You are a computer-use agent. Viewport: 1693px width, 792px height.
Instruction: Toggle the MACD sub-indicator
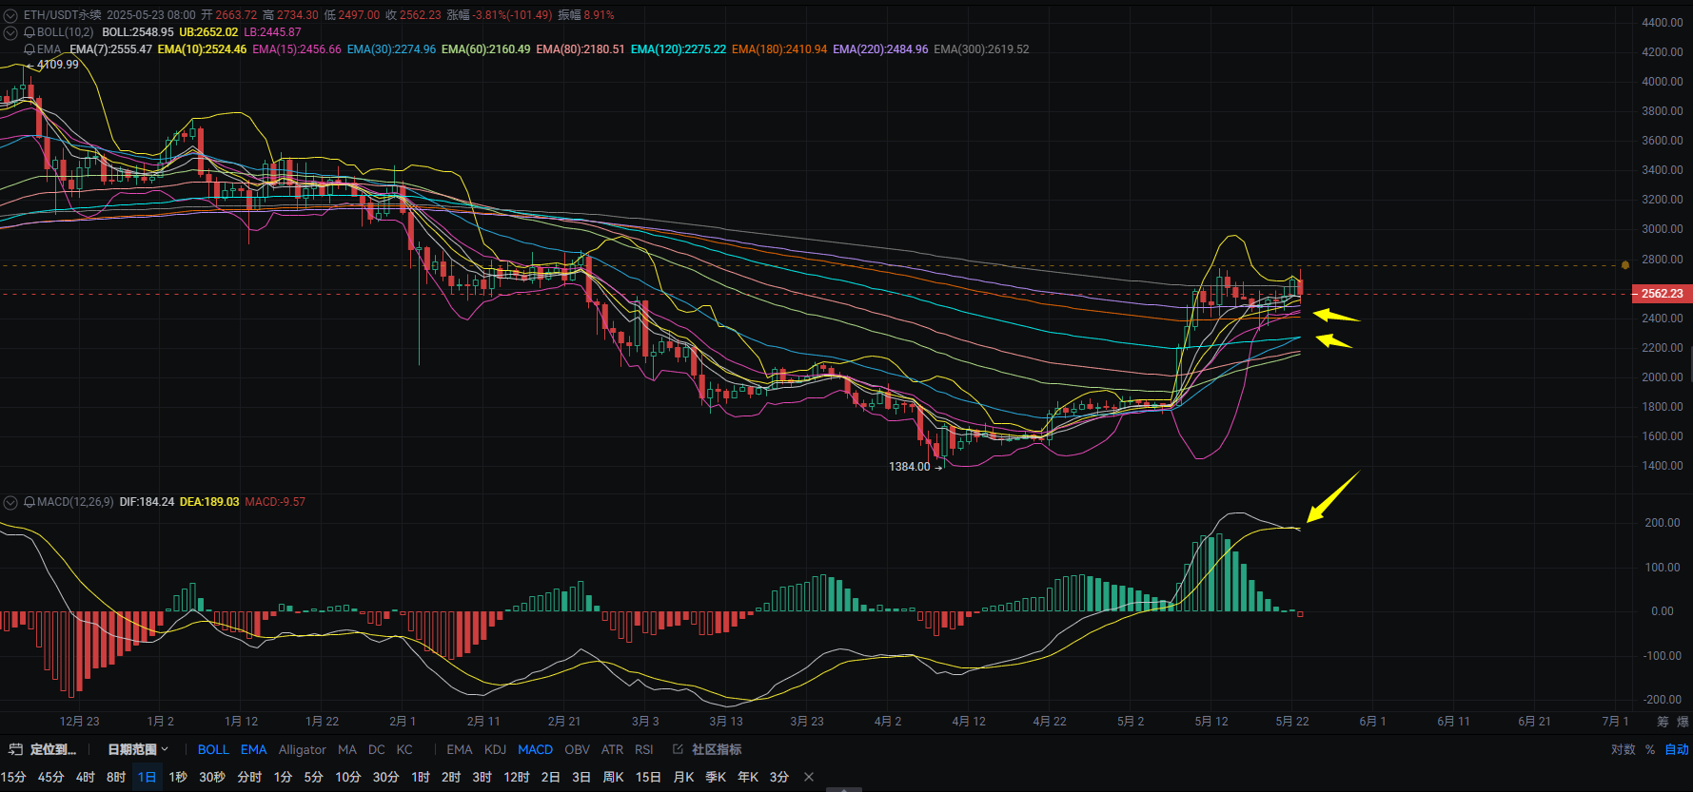(x=535, y=749)
